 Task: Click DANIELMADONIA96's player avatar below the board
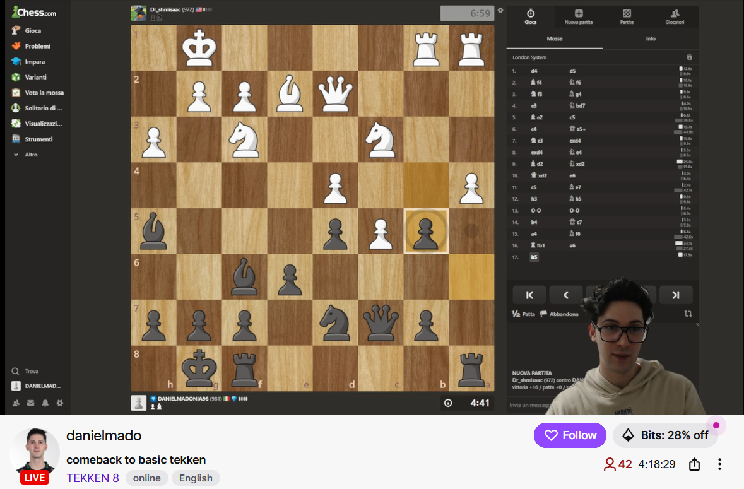(x=139, y=403)
